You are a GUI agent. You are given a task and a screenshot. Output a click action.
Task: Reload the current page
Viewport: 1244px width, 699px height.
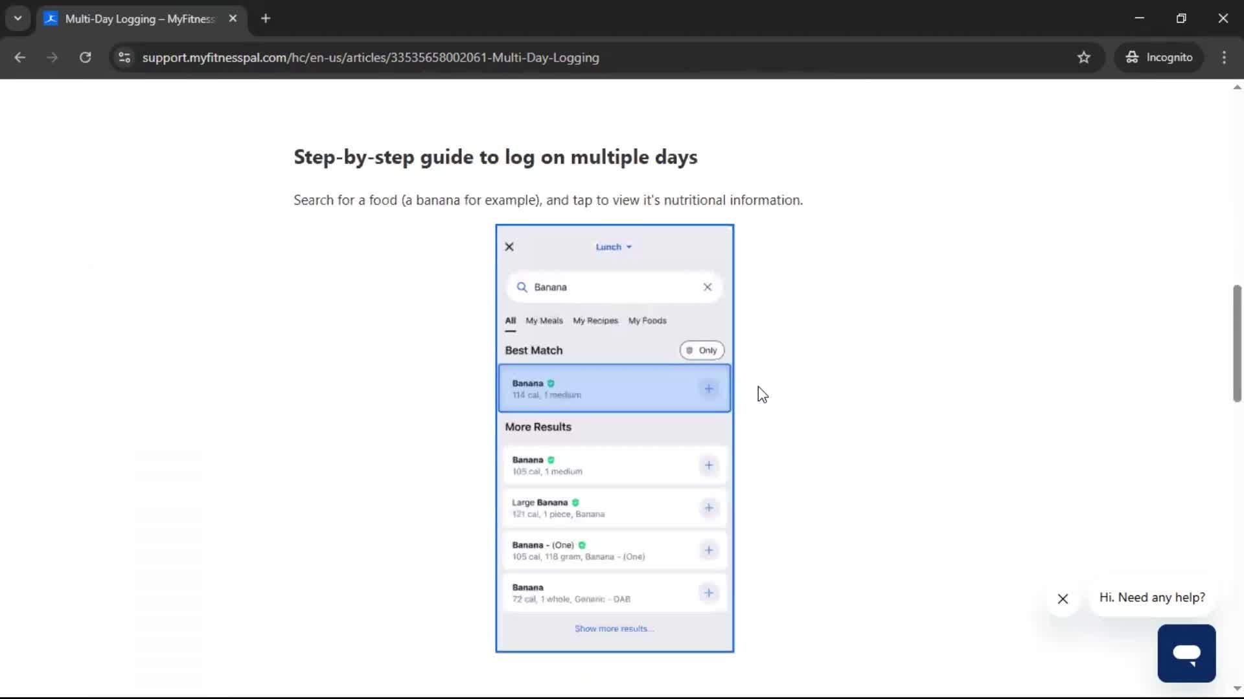pos(86,58)
